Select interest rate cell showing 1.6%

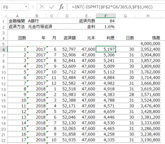(x=106, y=27)
